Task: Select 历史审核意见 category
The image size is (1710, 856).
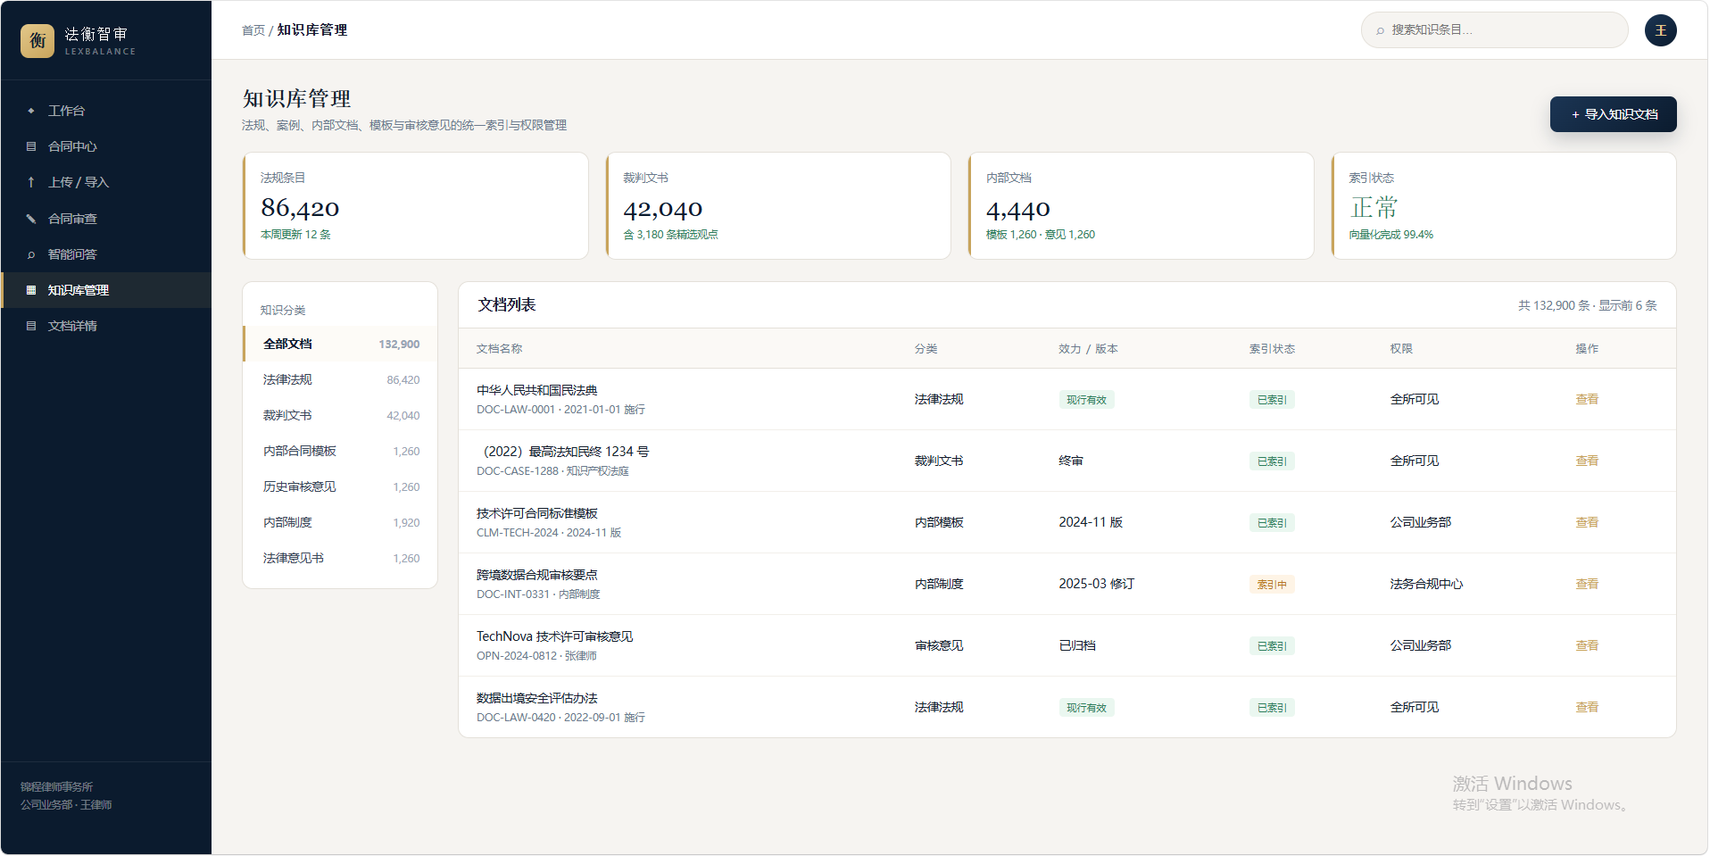Action: coord(340,486)
